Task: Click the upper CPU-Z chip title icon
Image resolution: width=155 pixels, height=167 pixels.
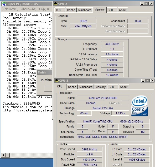Action: click(55, 4)
